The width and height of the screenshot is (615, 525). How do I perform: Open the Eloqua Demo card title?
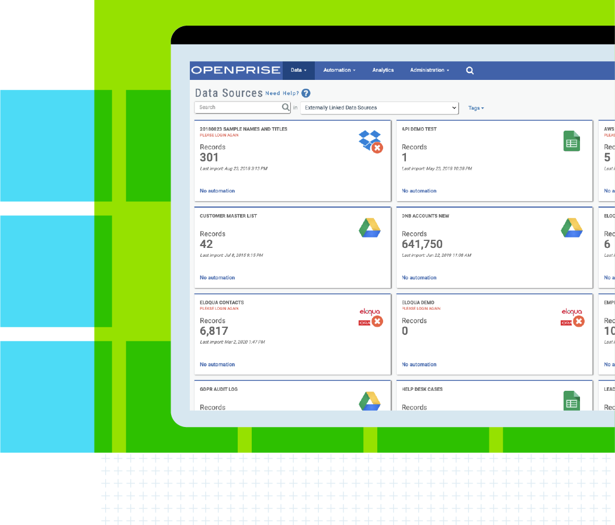[418, 303]
